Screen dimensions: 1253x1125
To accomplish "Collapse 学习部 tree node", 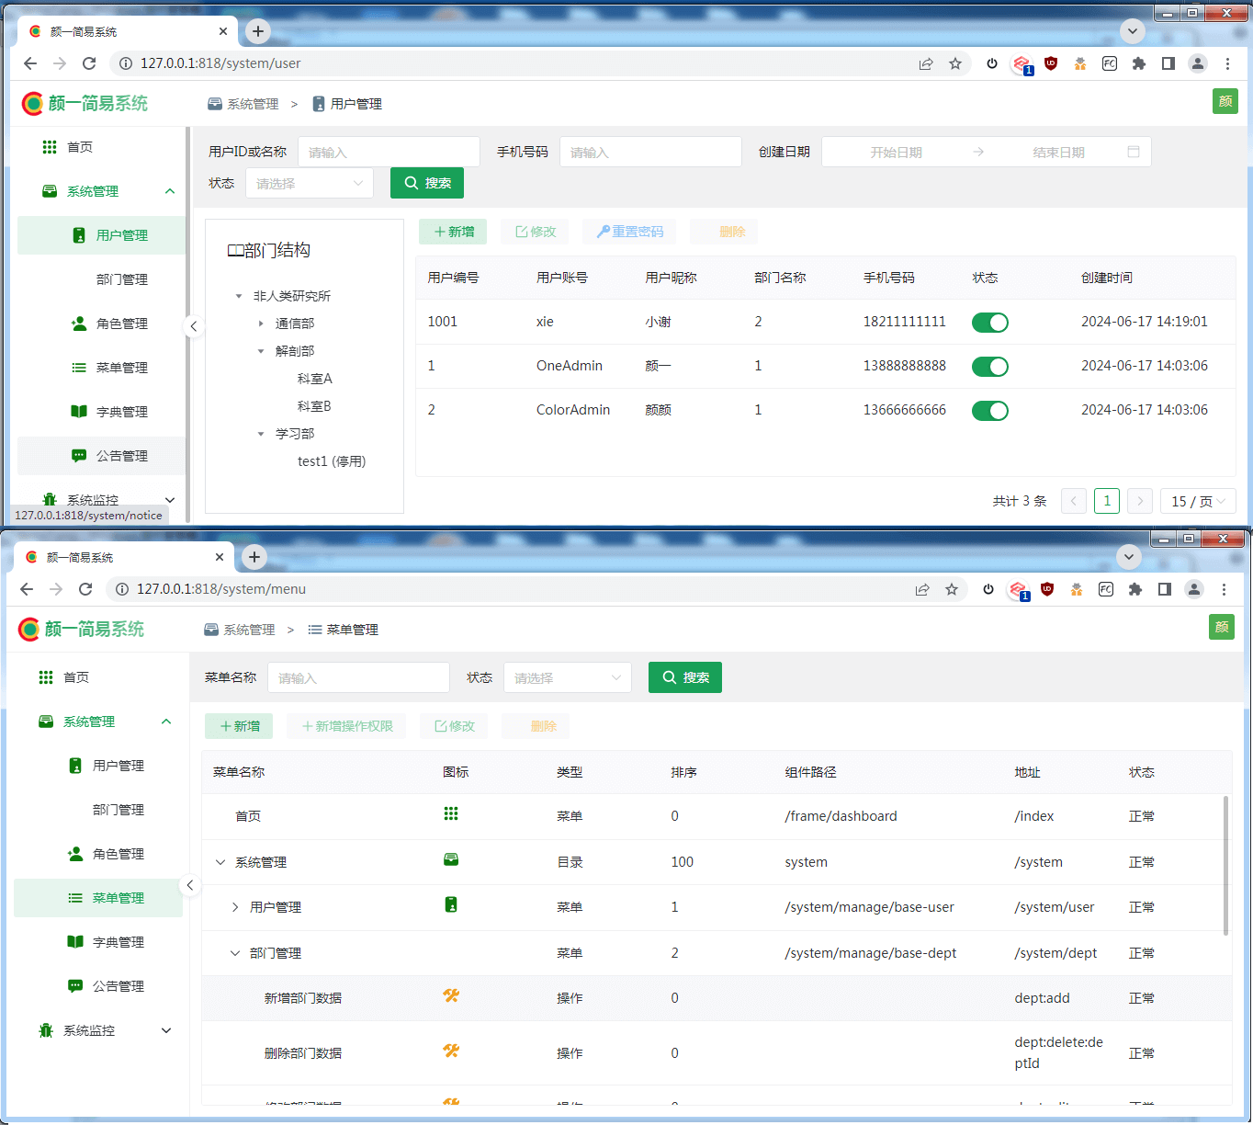I will 261,434.
